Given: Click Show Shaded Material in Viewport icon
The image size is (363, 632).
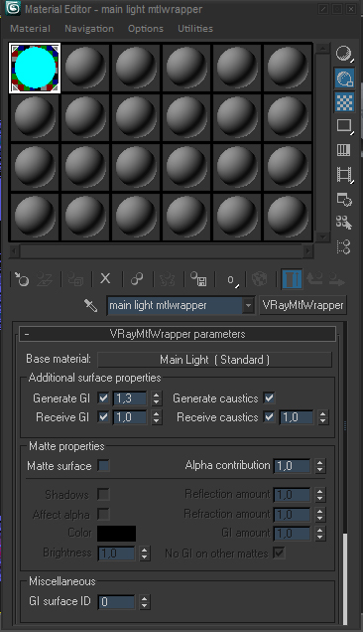Looking at the screenshot, I should pyautogui.click(x=260, y=279).
